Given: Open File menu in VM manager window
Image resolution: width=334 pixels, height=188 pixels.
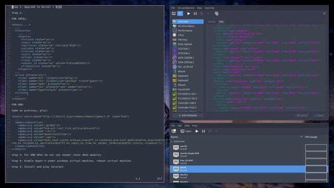Looking at the screenshot, I should coord(173,125).
